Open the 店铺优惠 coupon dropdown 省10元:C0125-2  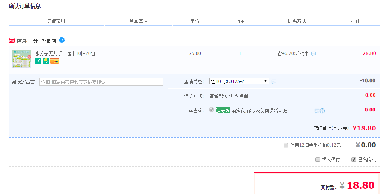(x=239, y=81)
